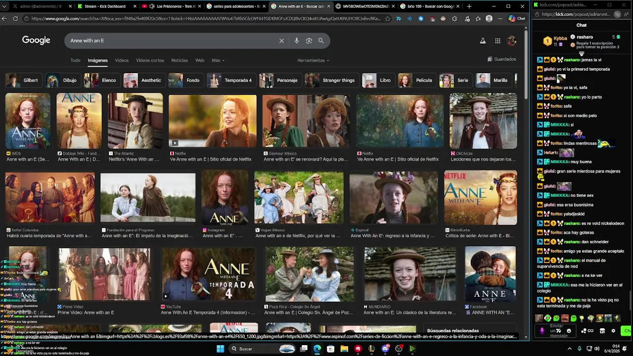This screenshot has width=633, height=356.
Task: Open the Kick chat settings gear
Action: (x=613, y=331)
